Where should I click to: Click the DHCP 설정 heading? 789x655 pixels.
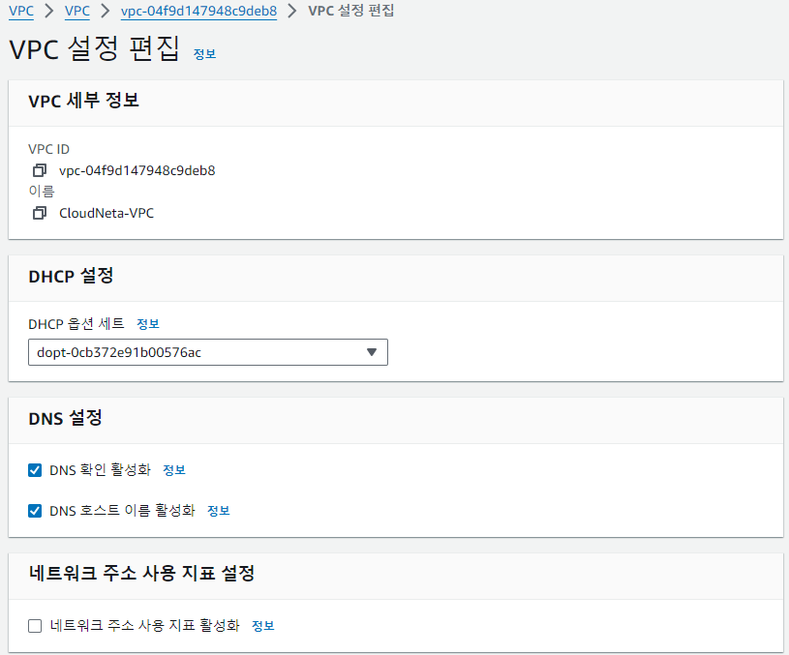point(71,276)
